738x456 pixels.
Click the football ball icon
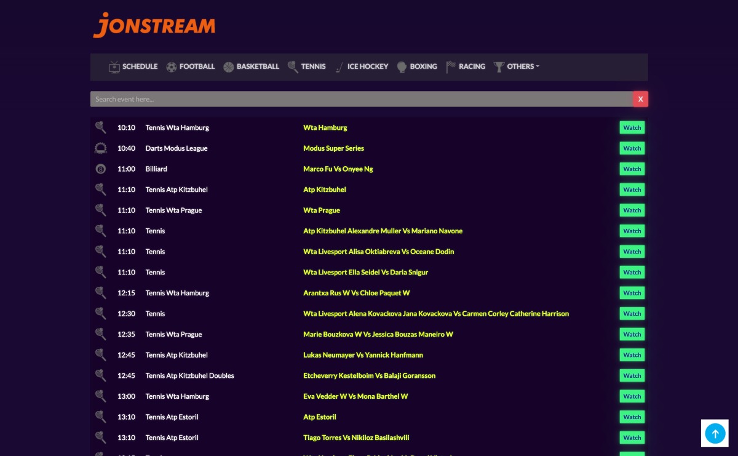coord(171,67)
